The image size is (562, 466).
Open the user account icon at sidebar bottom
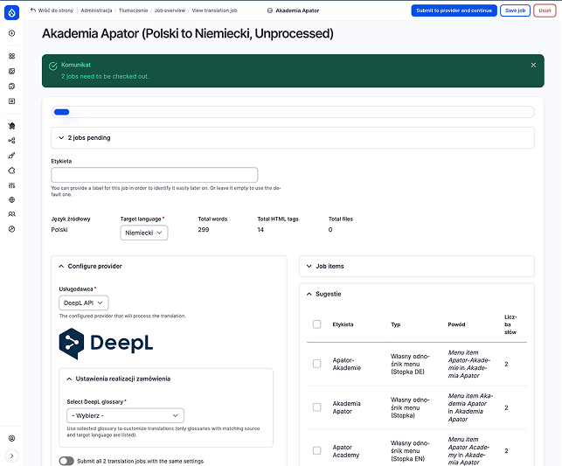pos(12,438)
